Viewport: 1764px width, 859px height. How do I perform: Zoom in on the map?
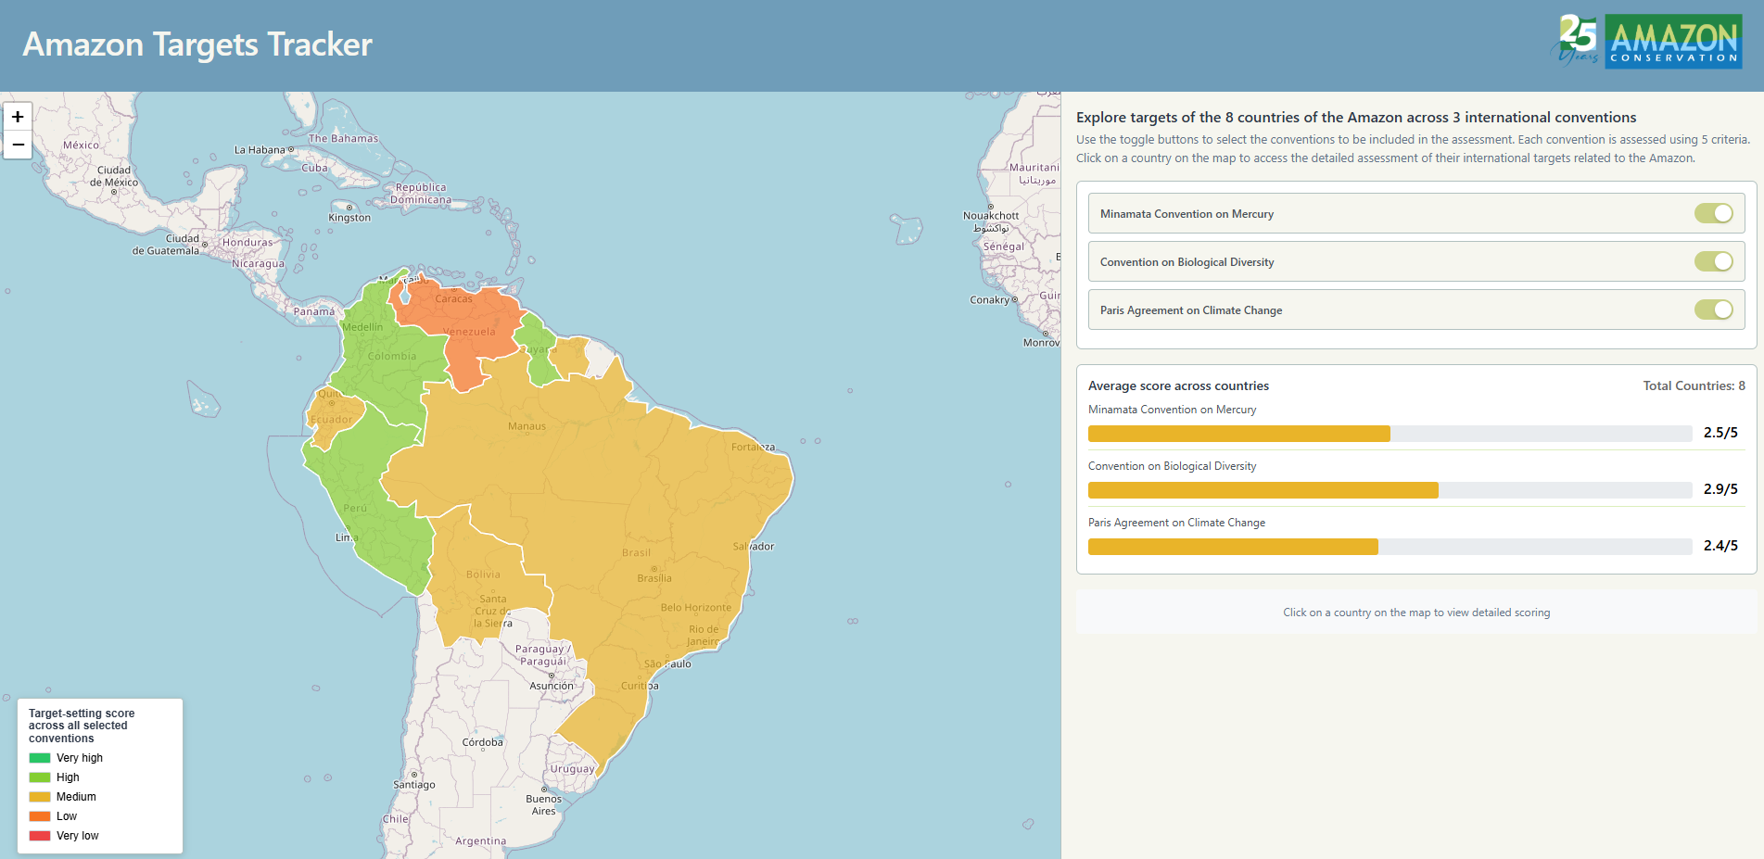pos(18,117)
